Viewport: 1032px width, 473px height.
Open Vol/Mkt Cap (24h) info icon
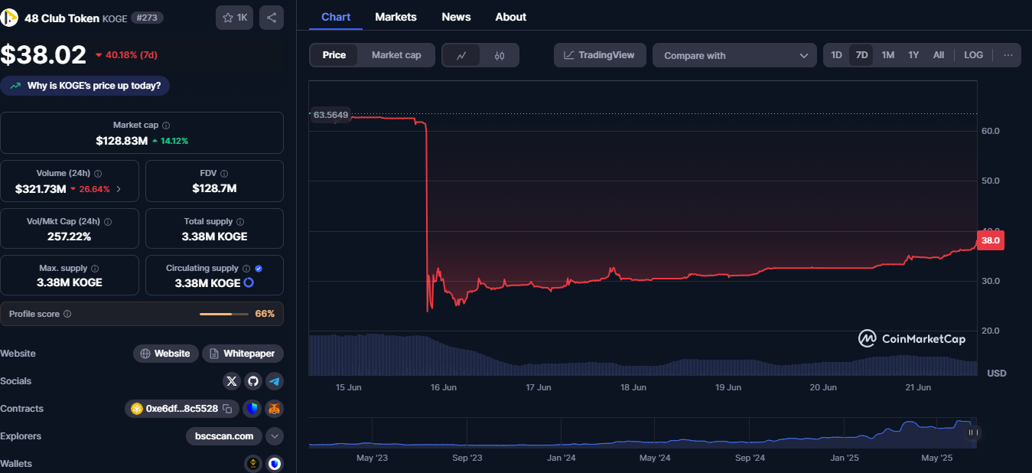[x=108, y=222]
